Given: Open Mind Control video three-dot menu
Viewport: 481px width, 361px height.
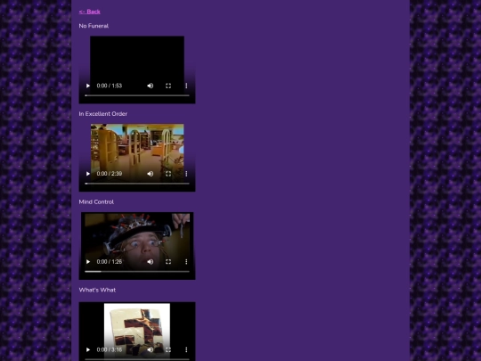Looking at the screenshot, I should click(x=186, y=262).
